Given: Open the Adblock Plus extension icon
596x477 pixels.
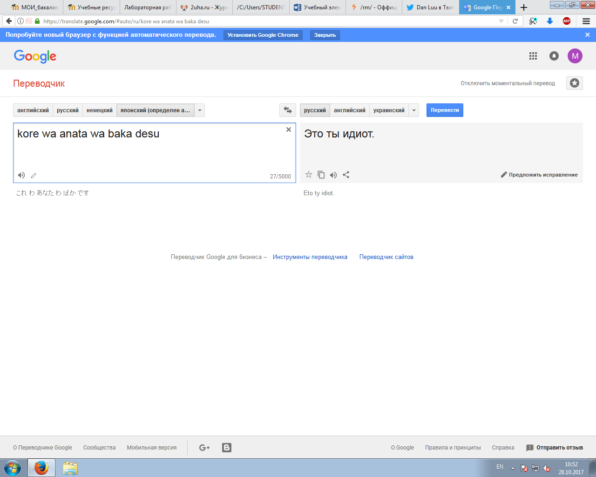Looking at the screenshot, I should [x=567, y=21].
